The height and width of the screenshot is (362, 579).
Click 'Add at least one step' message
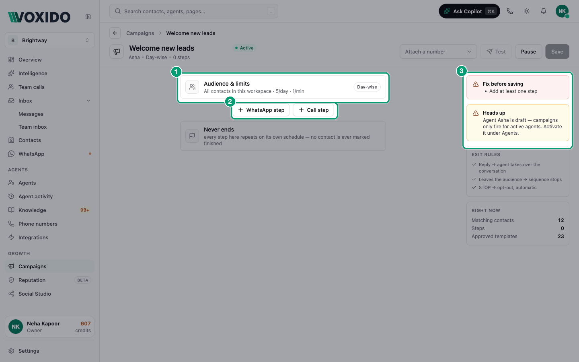pos(513,91)
